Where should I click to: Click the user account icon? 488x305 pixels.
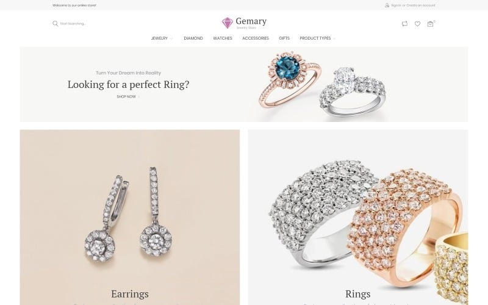[x=387, y=5]
